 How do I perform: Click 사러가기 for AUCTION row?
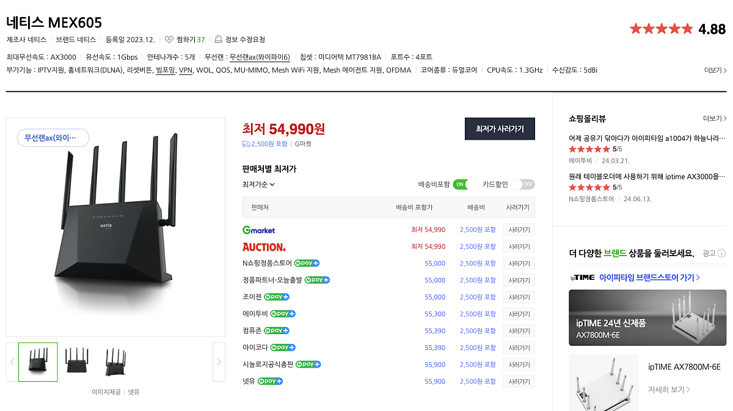click(x=519, y=247)
